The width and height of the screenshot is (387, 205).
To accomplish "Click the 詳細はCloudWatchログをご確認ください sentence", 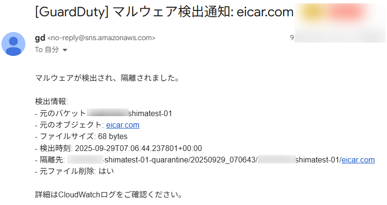I will pos(109,194).
